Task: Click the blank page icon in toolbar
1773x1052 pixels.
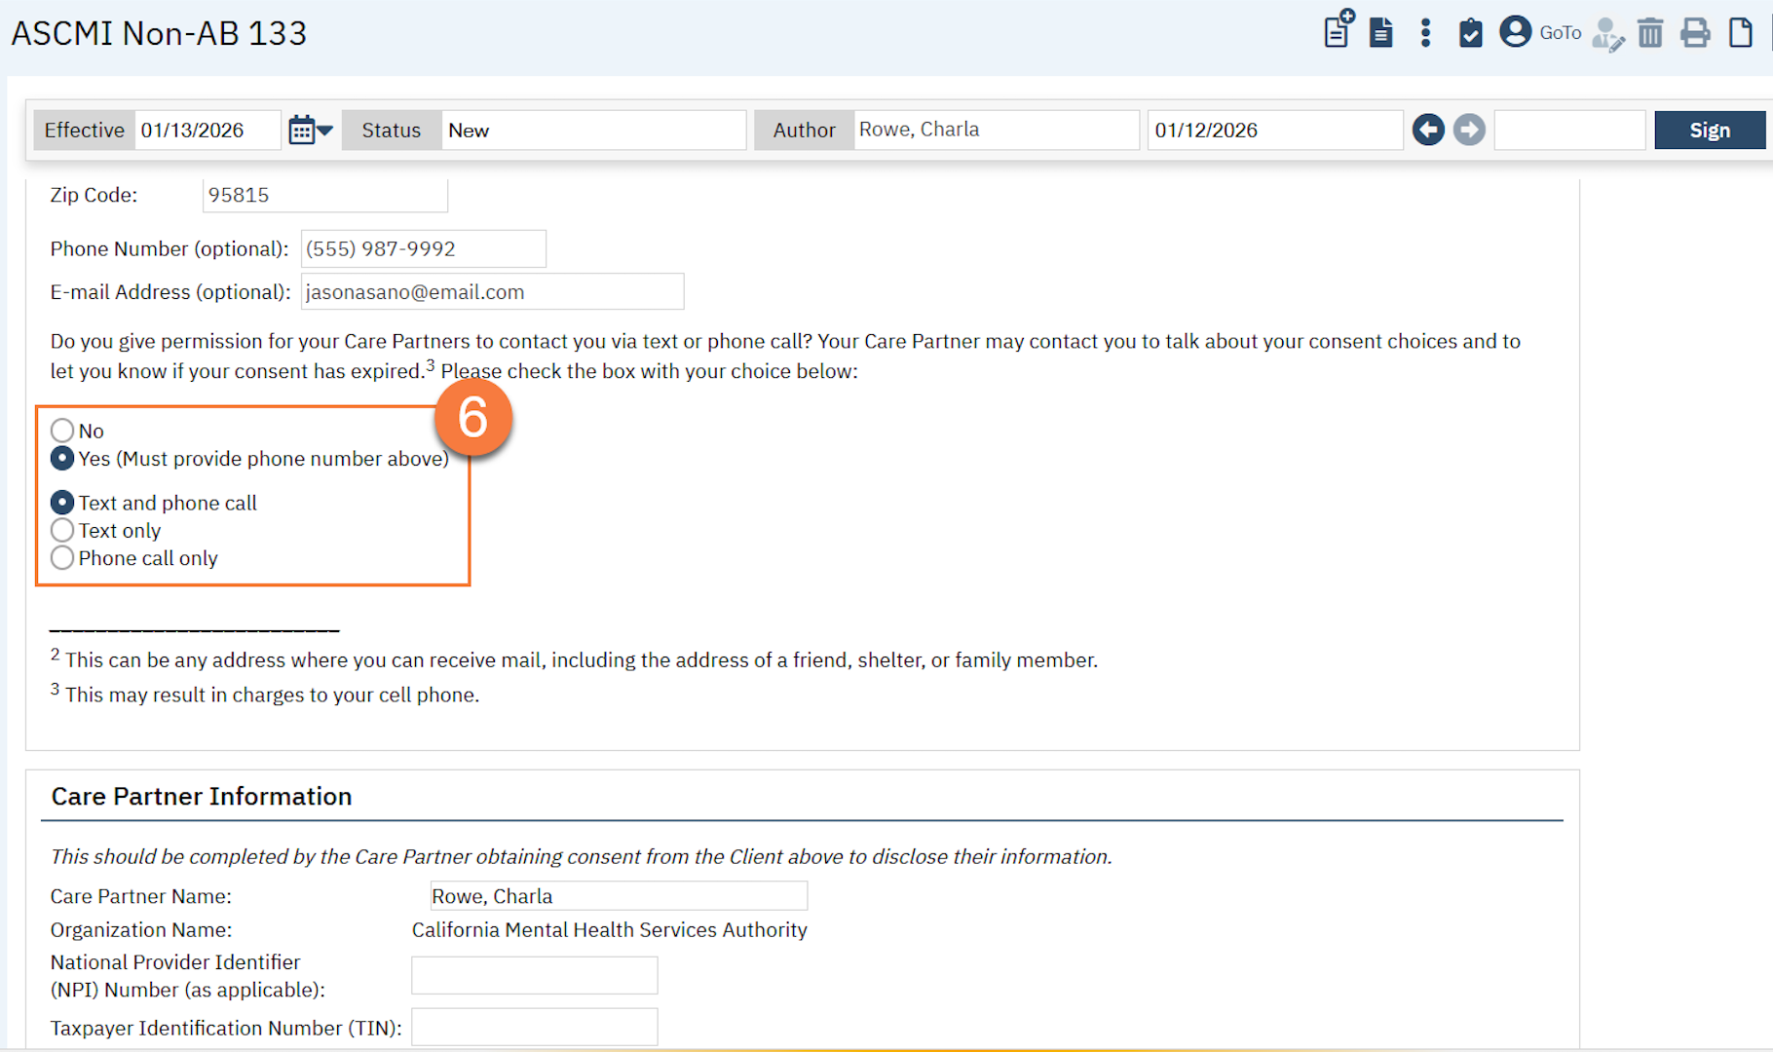Action: click(x=1740, y=33)
